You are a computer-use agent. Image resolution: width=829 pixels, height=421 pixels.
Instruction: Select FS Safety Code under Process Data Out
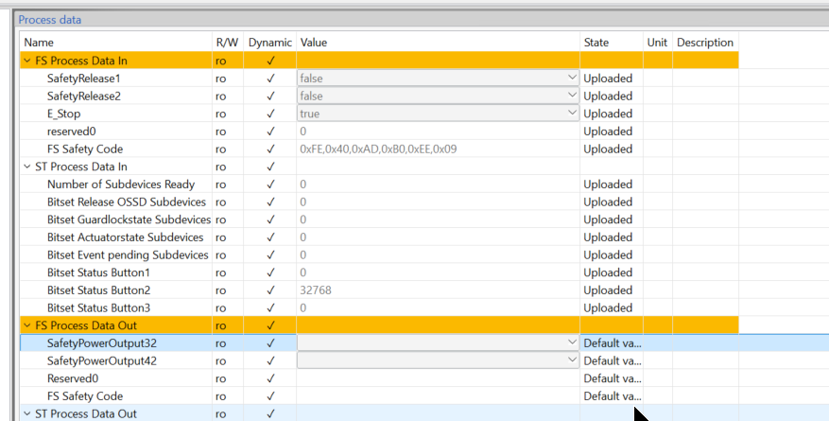(x=84, y=396)
